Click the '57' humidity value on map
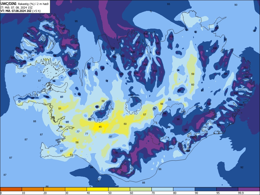This screenshot has width=260, height=195. point(145,115)
